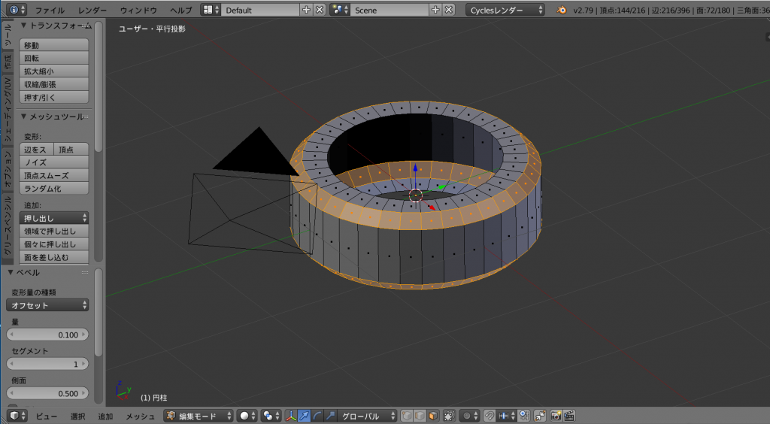
Task: Toggle the snap magnet button
Action: pos(490,416)
